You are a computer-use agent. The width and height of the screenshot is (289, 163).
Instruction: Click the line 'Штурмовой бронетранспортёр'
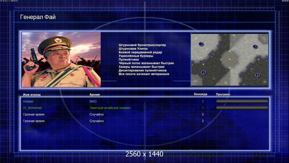click(142, 45)
